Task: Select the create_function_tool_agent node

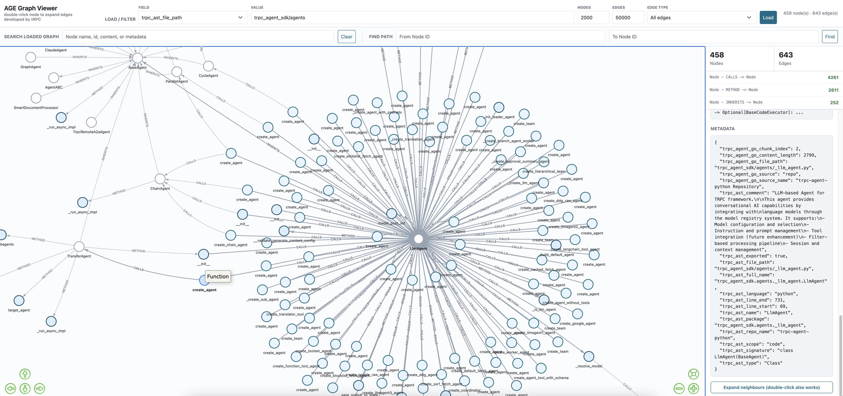Action: click(296, 356)
